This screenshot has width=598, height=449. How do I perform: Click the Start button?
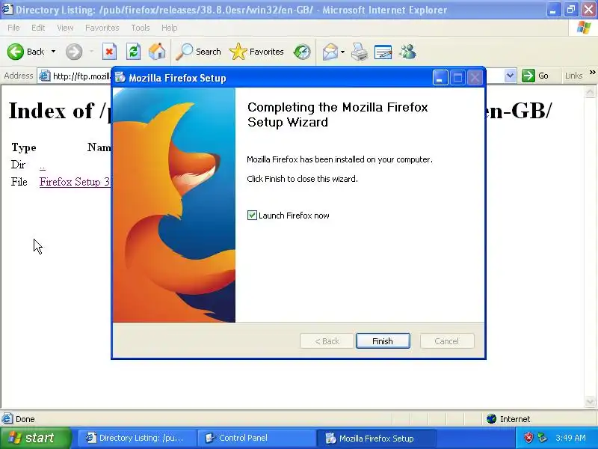pyautogui.click(x=35, y=438)
